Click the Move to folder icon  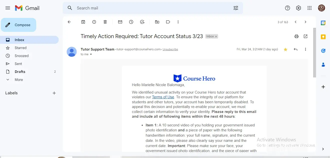coord(157,22)
